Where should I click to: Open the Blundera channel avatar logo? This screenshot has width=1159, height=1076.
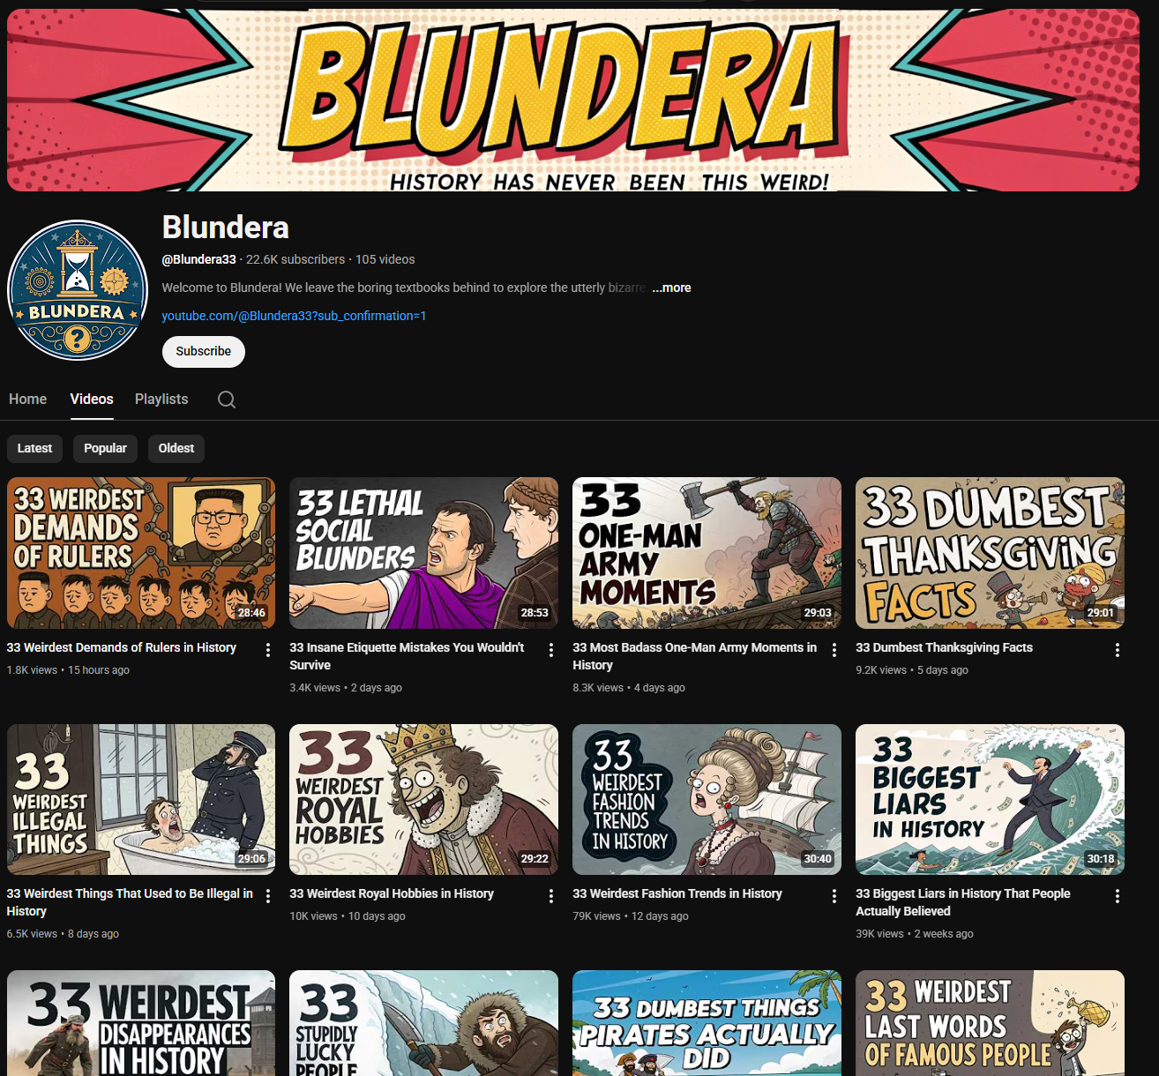pos(78,290)
